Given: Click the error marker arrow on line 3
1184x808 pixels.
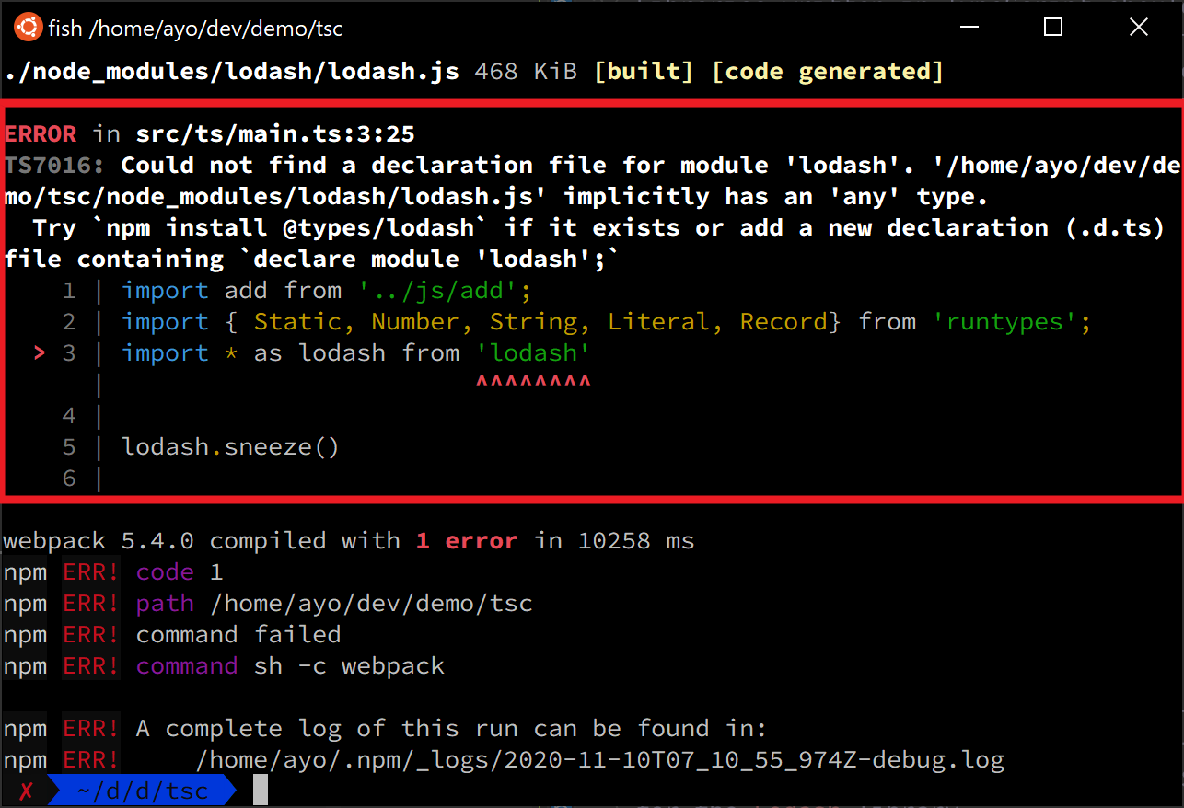Looking at the screenshot, I should 38,352.
